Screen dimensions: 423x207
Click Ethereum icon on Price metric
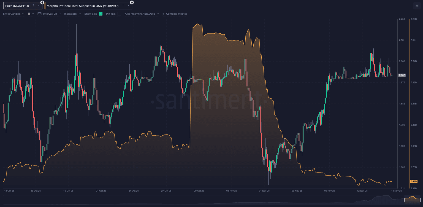(42, 2)
